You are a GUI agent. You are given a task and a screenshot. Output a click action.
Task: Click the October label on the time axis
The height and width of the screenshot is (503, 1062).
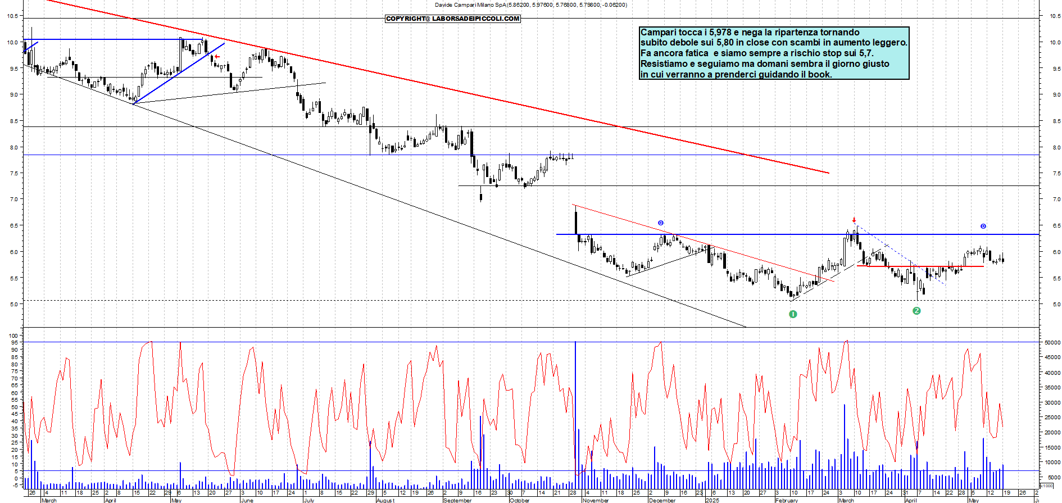(x=519, y=500)
